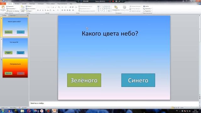Switch to the Анимация ribbon tab
Image resolution: width=201 pixels, height=113 pixels.
point(41,4)
